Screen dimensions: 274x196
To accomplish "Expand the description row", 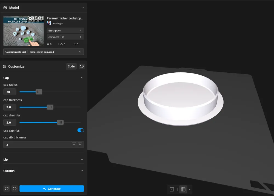I will pyautogui.click(x=65, y=30).
